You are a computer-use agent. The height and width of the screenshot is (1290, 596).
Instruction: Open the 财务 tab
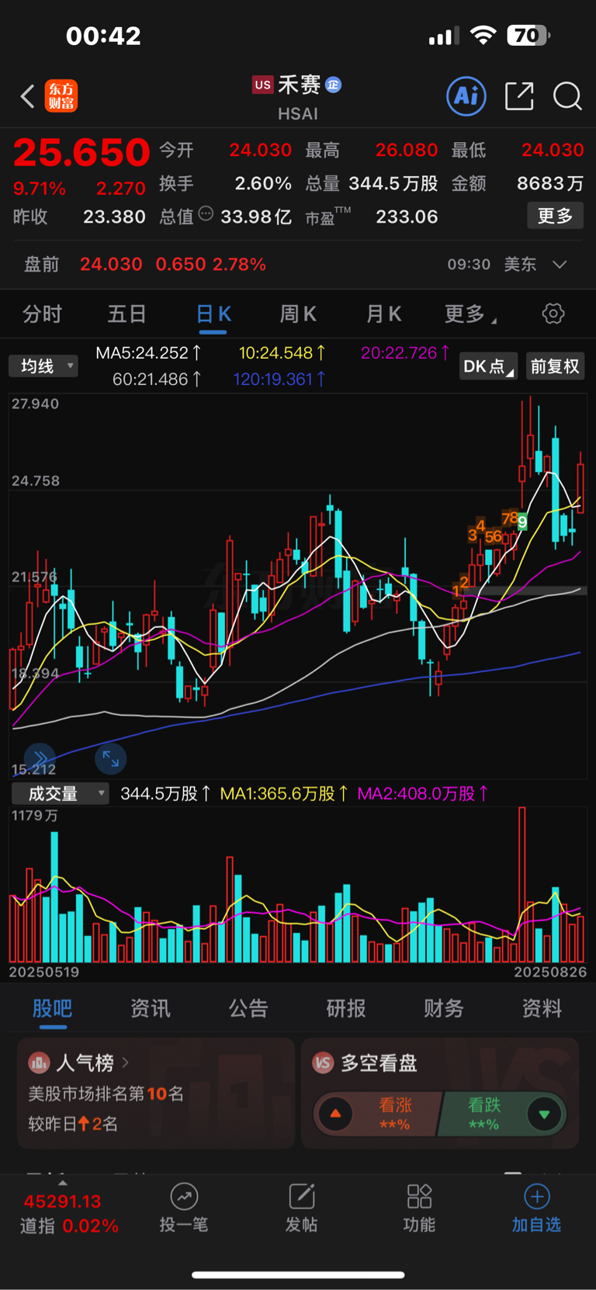click(444, 1008)
